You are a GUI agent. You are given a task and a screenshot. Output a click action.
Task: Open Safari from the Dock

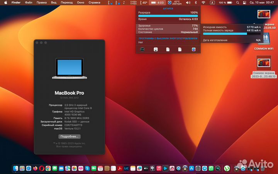[29, 168]
